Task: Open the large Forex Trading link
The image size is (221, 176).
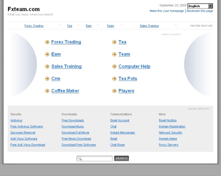Action: [66, 42]
